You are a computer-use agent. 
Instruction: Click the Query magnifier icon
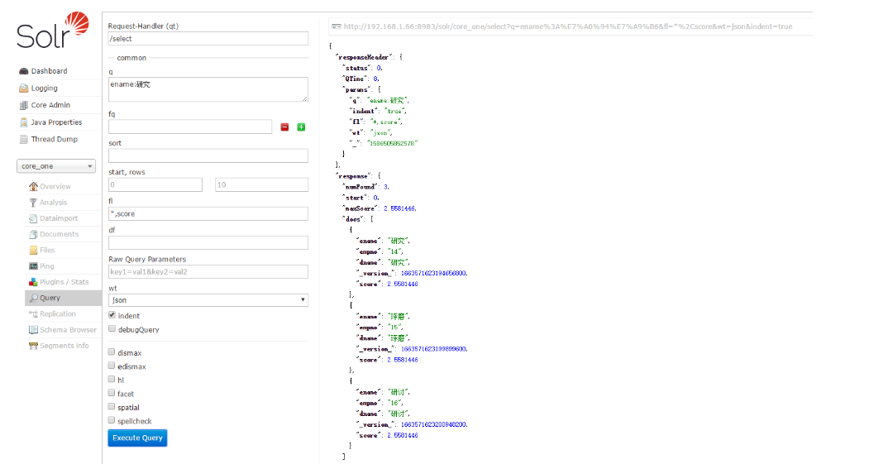coord(33,298)
